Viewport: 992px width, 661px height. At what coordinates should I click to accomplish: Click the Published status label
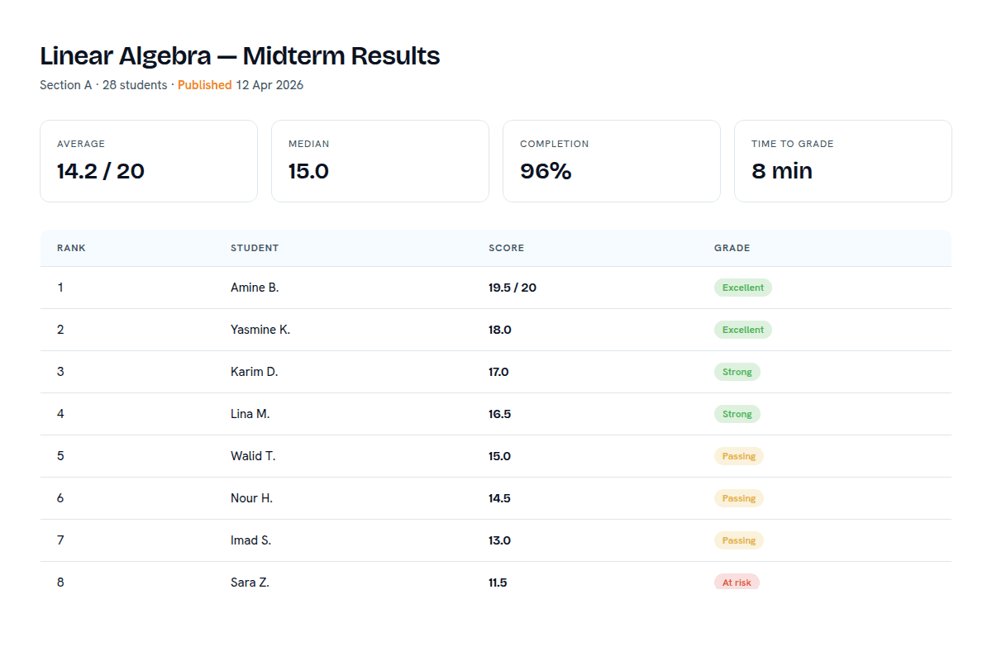[x=204, y=85]
